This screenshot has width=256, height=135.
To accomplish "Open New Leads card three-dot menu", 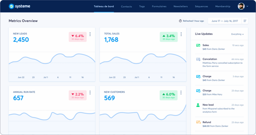I will point(90,34).
